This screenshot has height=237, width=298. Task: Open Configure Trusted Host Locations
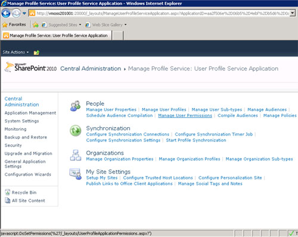click(x=158, y=178)
